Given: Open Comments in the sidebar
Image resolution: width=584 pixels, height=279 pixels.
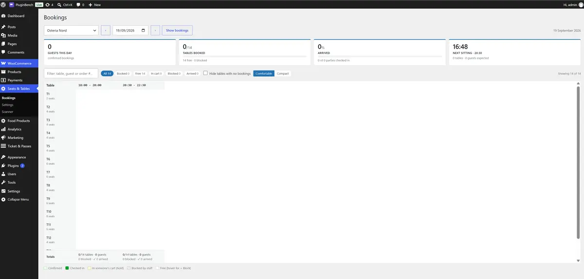Looking at the screenshot, I should click(19, 52).
